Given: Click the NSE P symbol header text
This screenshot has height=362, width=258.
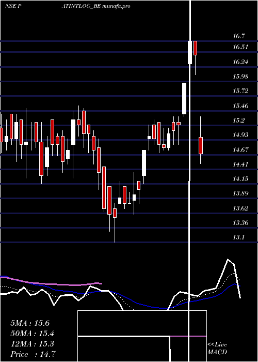Looking at the screenshot, I should coord(13,6).
